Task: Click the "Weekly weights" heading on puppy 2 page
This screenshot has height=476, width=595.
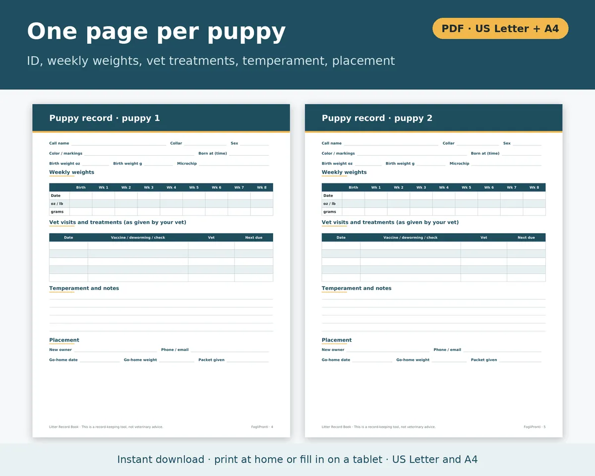Action: pos(344,172)
